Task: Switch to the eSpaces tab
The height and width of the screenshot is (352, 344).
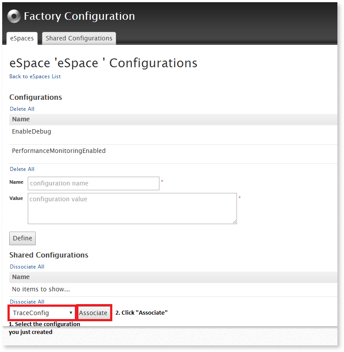Action: [x=22, y=38]
